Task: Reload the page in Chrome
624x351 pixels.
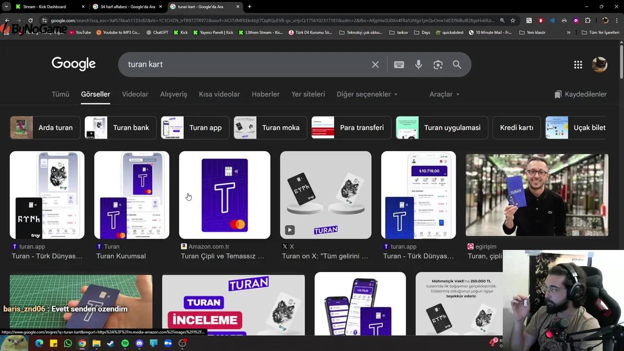Action: [x=30, y=20]
